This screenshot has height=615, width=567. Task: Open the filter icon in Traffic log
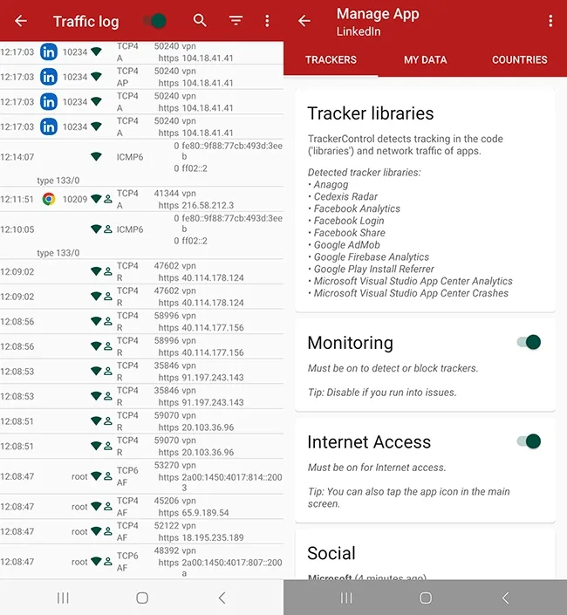[236, 21]
